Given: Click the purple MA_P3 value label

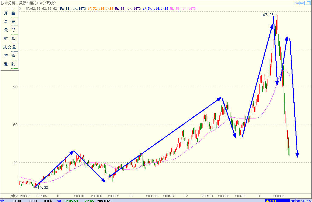Looking at the screenshot, I should [x=128, y=9].
